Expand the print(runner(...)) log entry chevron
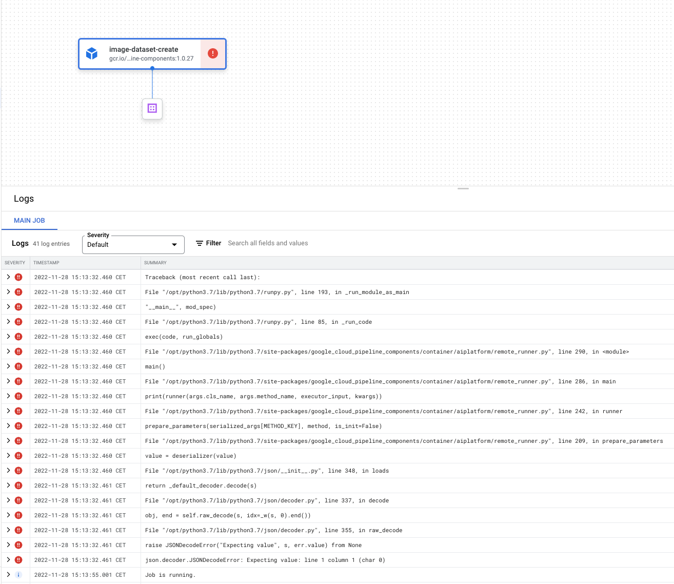Viewport: 674px width, 584px height. 8,396
